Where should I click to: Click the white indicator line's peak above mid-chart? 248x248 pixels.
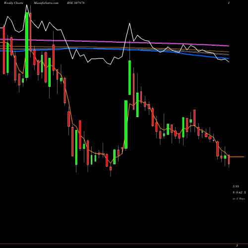pos(129,23)
